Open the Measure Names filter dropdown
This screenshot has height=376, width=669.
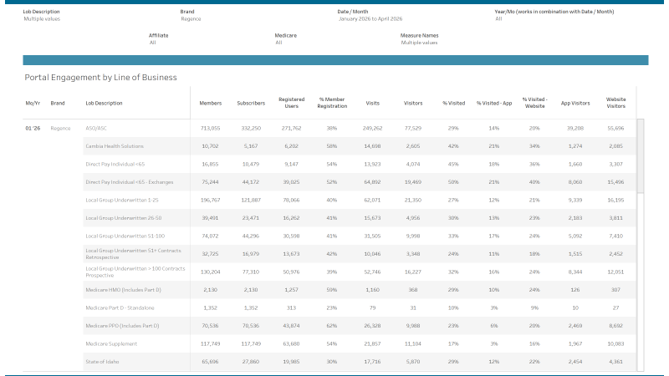tap(419, 42)
